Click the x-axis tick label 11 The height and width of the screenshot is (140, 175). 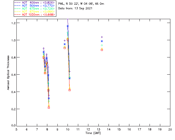click(x=78, y=129)
